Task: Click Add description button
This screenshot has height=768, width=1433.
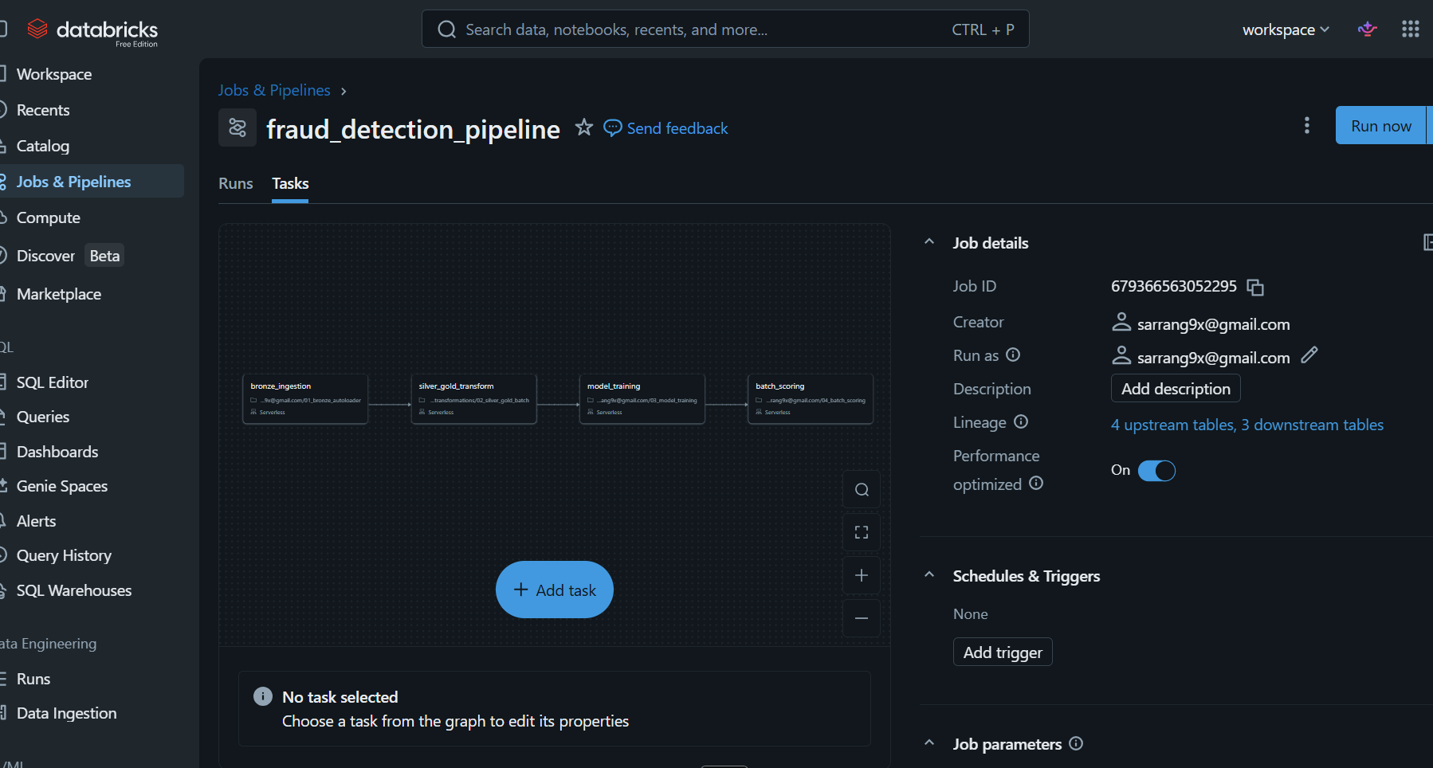Action: click(x=1176, y=389)
